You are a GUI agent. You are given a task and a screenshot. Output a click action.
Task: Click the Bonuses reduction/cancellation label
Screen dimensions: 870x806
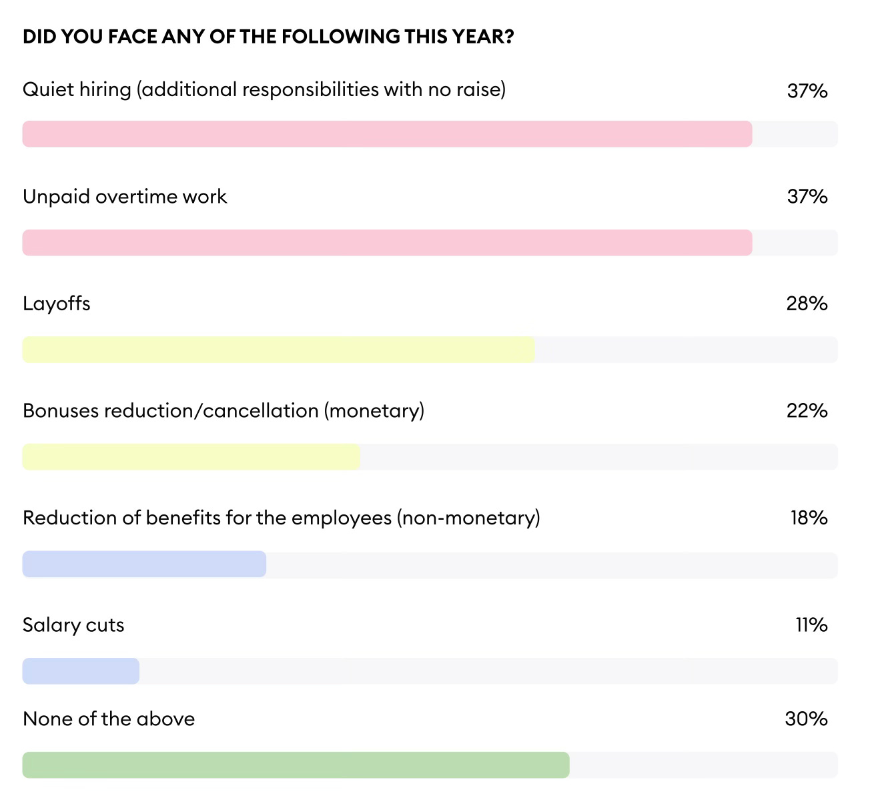[x=224, y=410]
